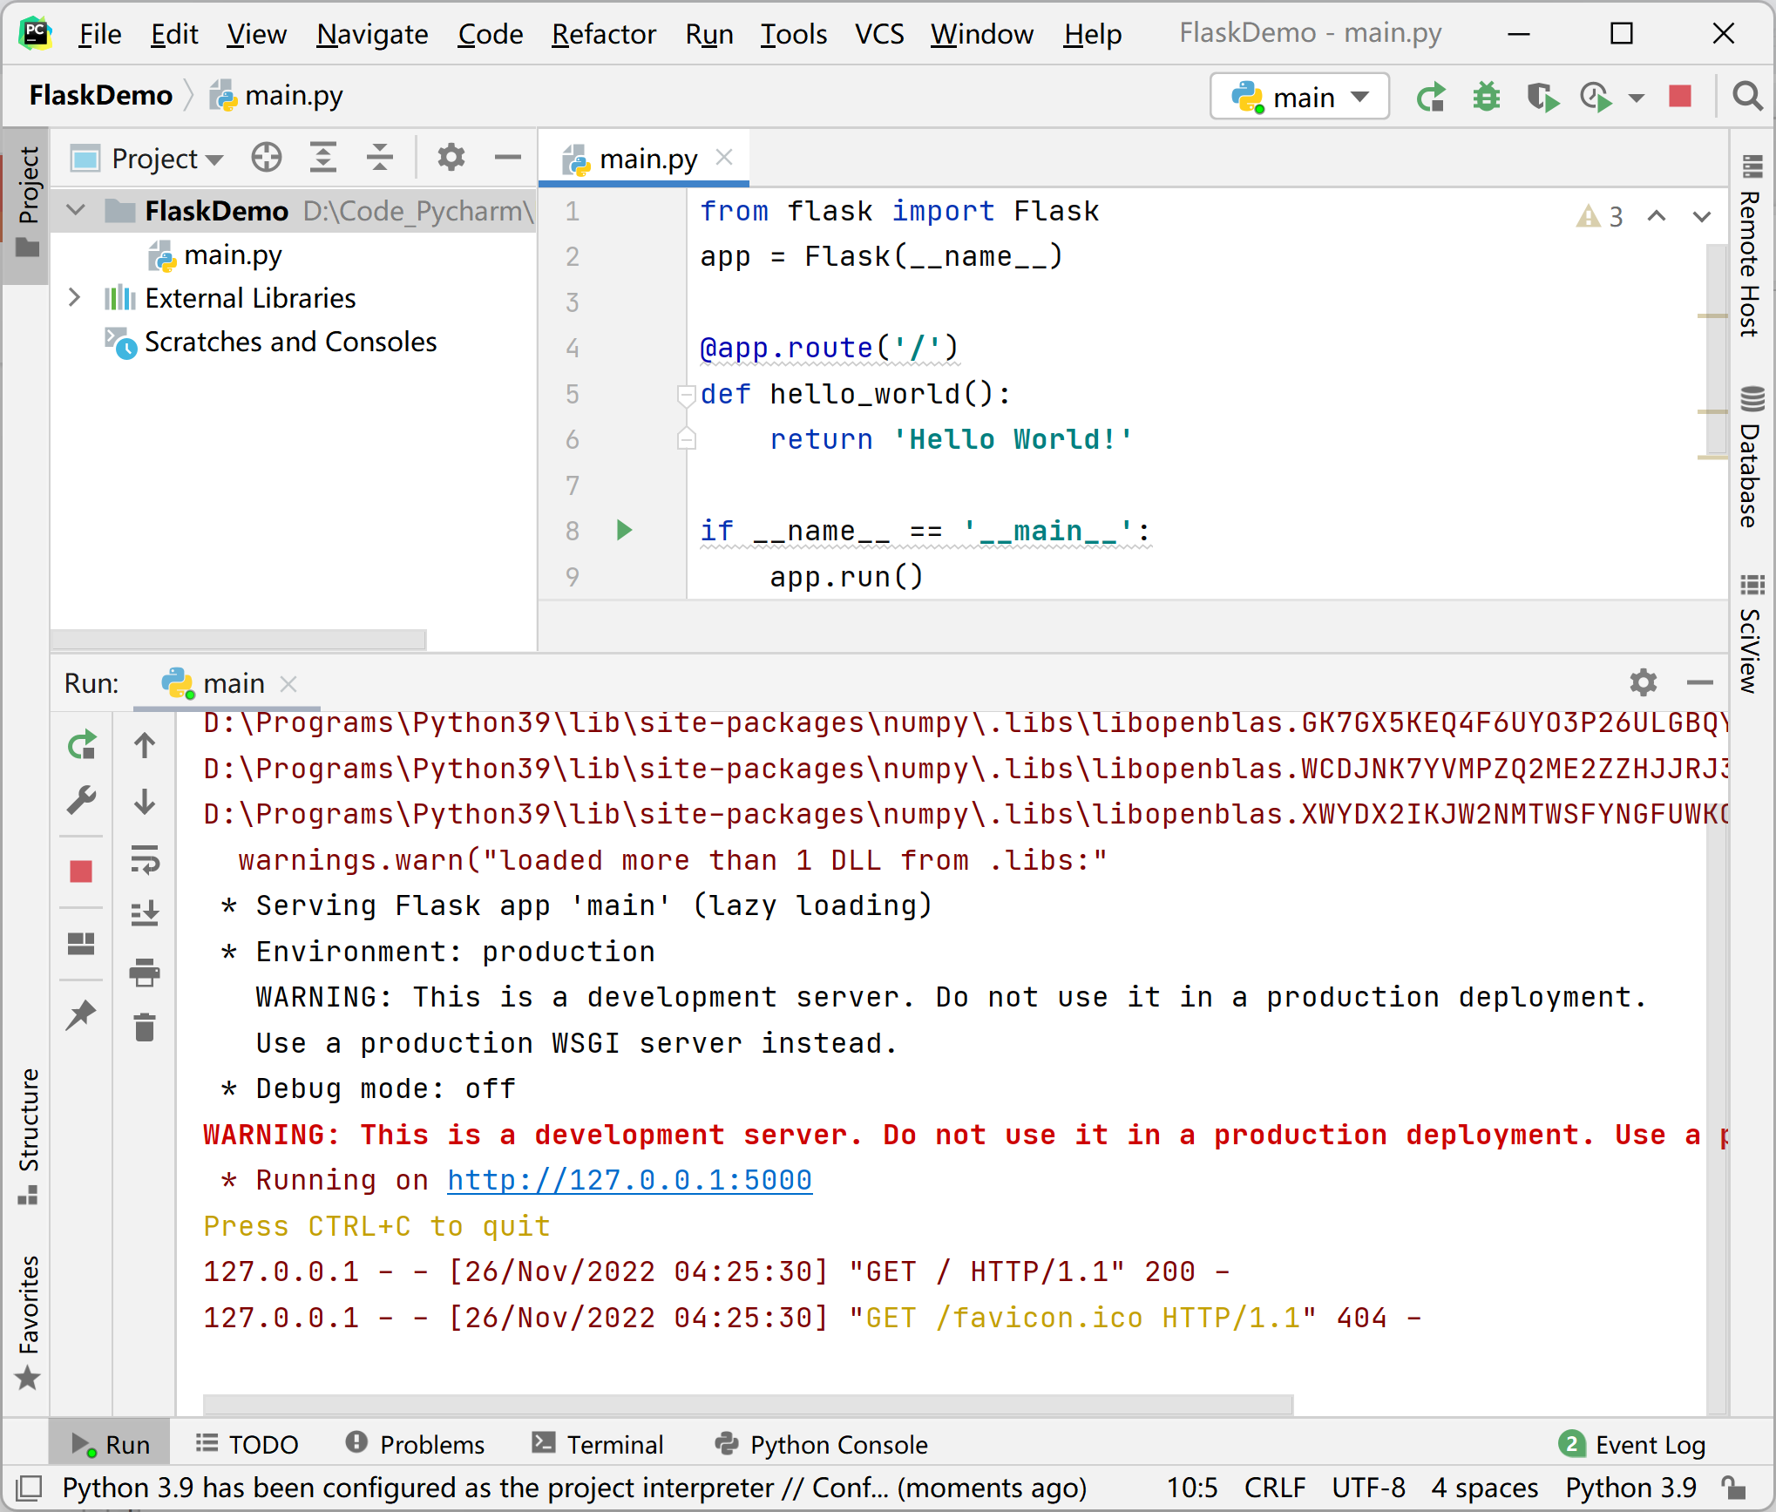This screenshot has width=1776, height=1512.
Task: Open Search Everywhere magnifier icon
Action: [1746, 96]
